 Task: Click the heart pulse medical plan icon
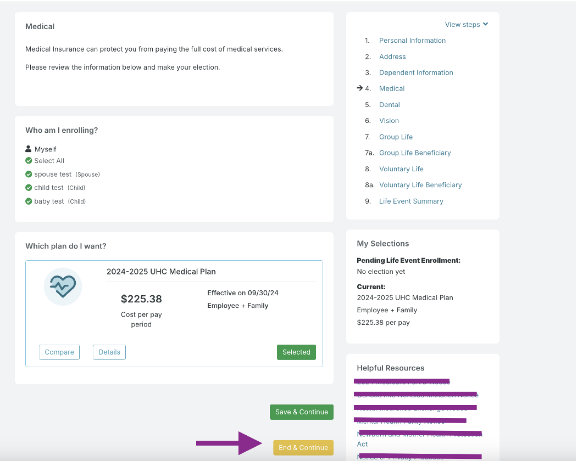coord(63,286)
